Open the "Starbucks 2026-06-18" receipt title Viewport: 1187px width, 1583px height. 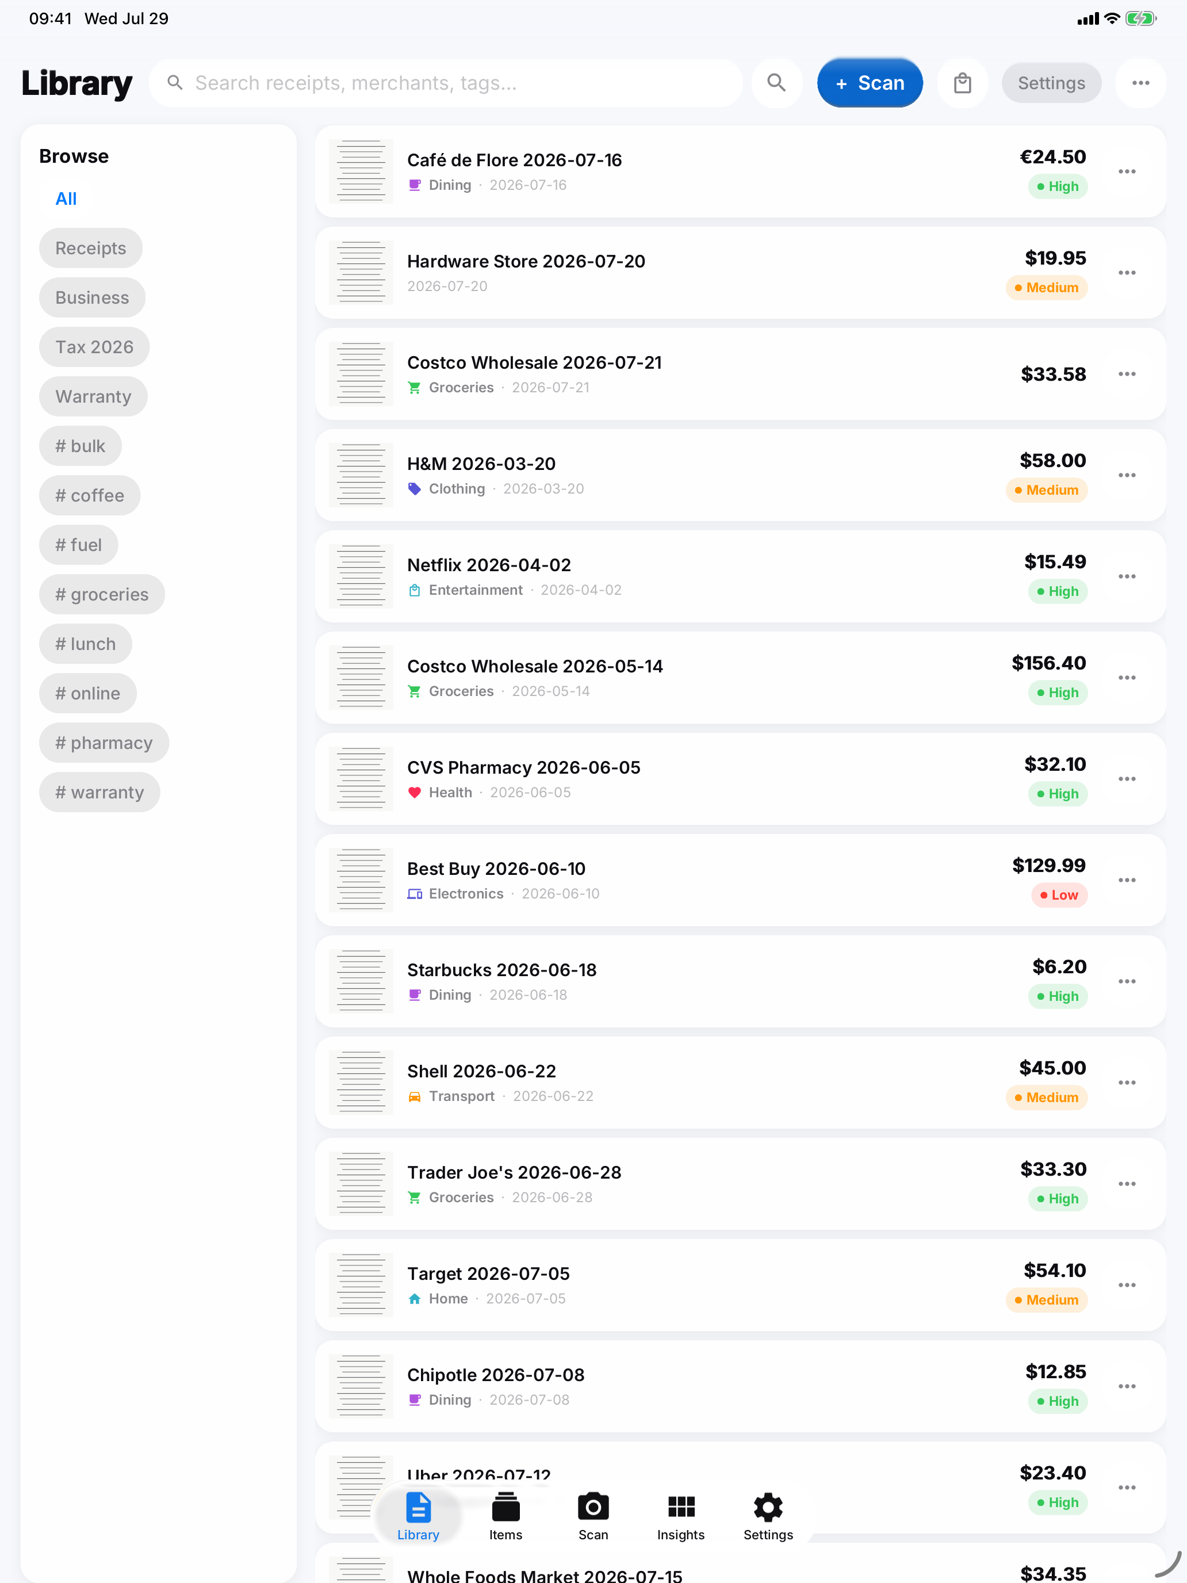(501, 970)
